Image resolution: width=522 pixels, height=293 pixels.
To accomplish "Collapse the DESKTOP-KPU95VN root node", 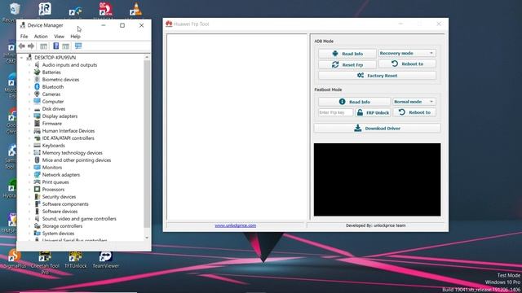I will (22, 58).
